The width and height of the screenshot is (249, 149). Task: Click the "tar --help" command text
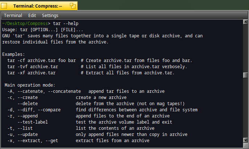66,24
